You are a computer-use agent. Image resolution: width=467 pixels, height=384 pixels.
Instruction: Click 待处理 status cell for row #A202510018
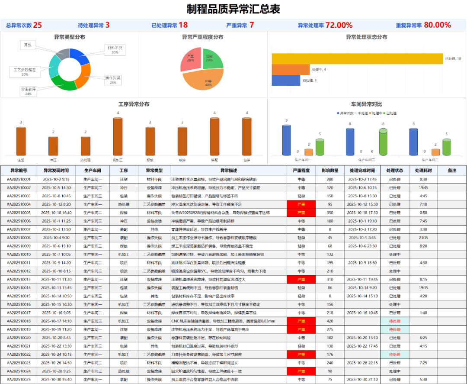coord(394,321)
